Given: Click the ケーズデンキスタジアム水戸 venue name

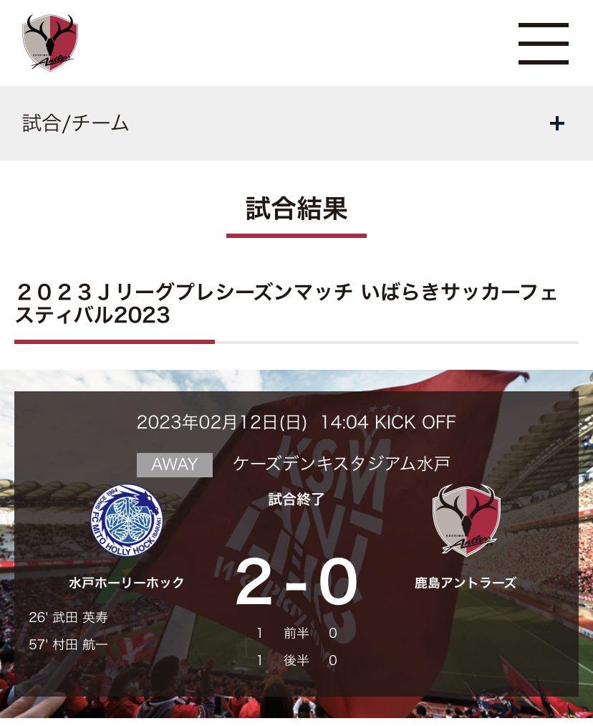Looking at the screenshot, I should tap(342, 464).
